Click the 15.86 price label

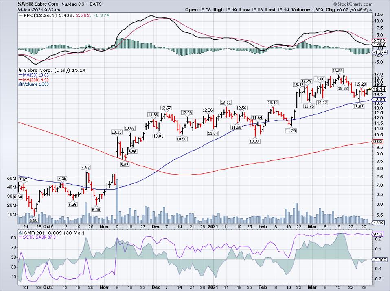click(319, 79)
